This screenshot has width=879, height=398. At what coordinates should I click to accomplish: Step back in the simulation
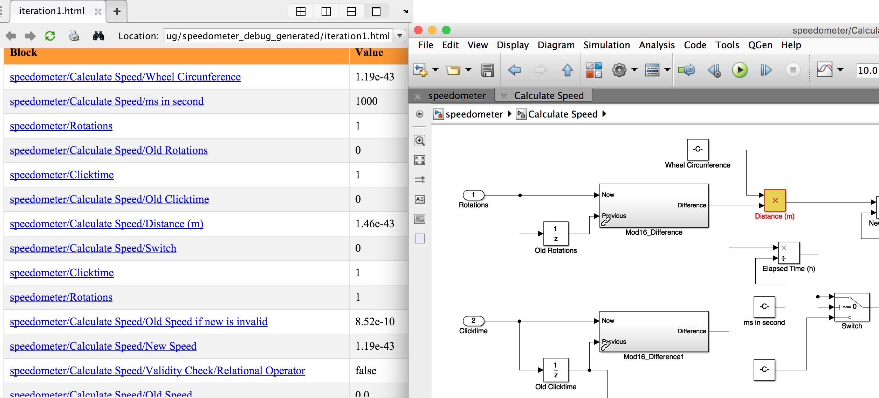(x=714, y=70)
